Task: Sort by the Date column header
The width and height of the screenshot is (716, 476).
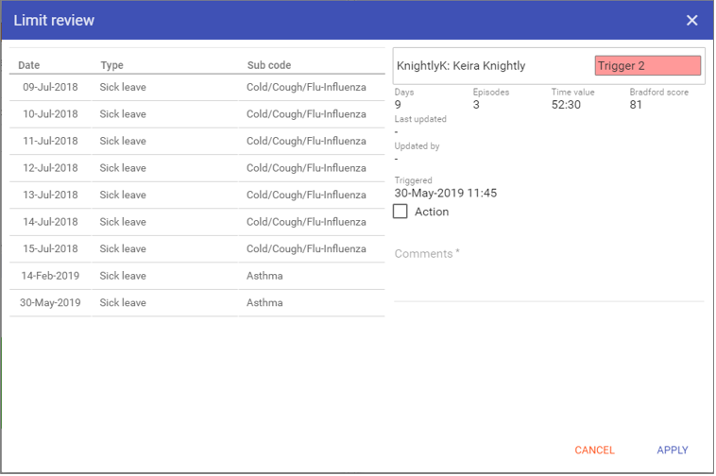Action: (29, 66)
